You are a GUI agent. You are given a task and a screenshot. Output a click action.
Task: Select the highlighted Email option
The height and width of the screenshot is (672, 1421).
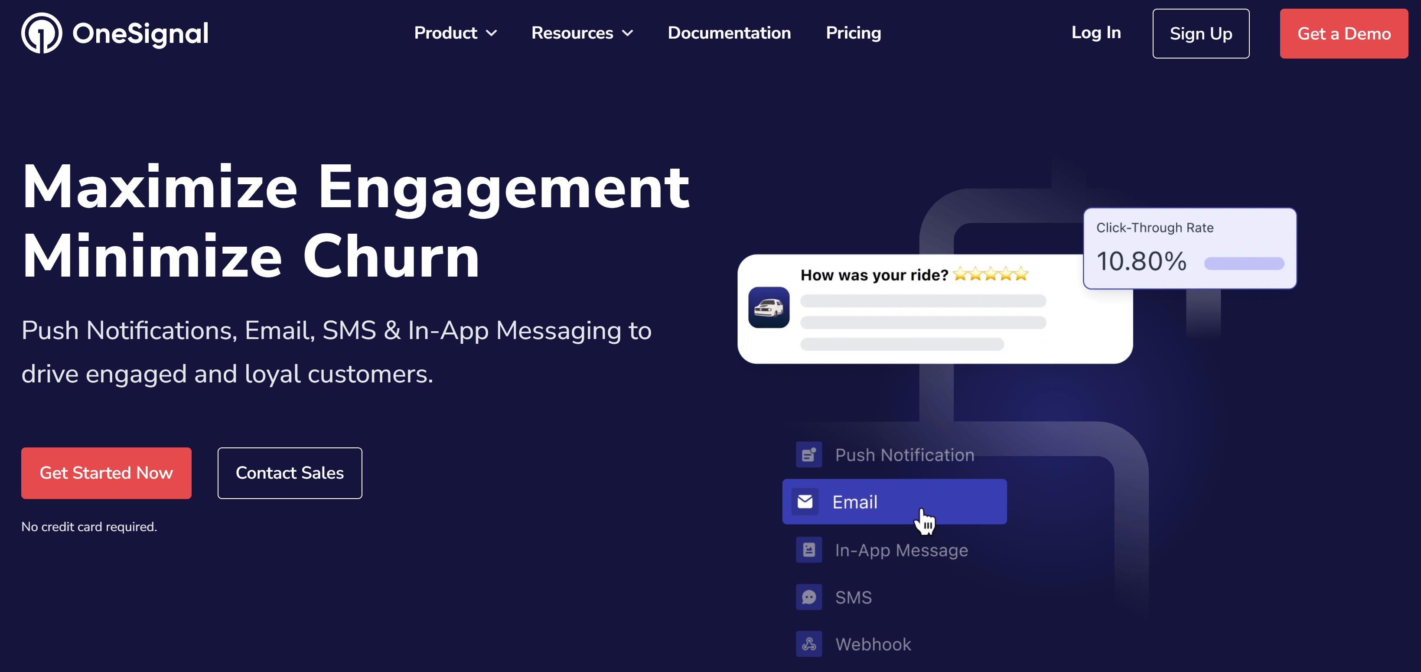tap(894, 502)
